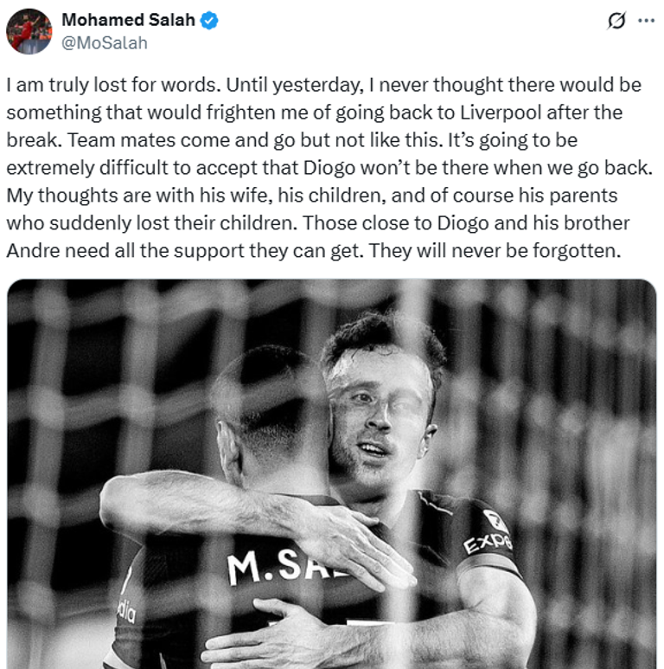The image size is (664, 669).
Task: Click the blue verified badge
Action: [209, 21]
